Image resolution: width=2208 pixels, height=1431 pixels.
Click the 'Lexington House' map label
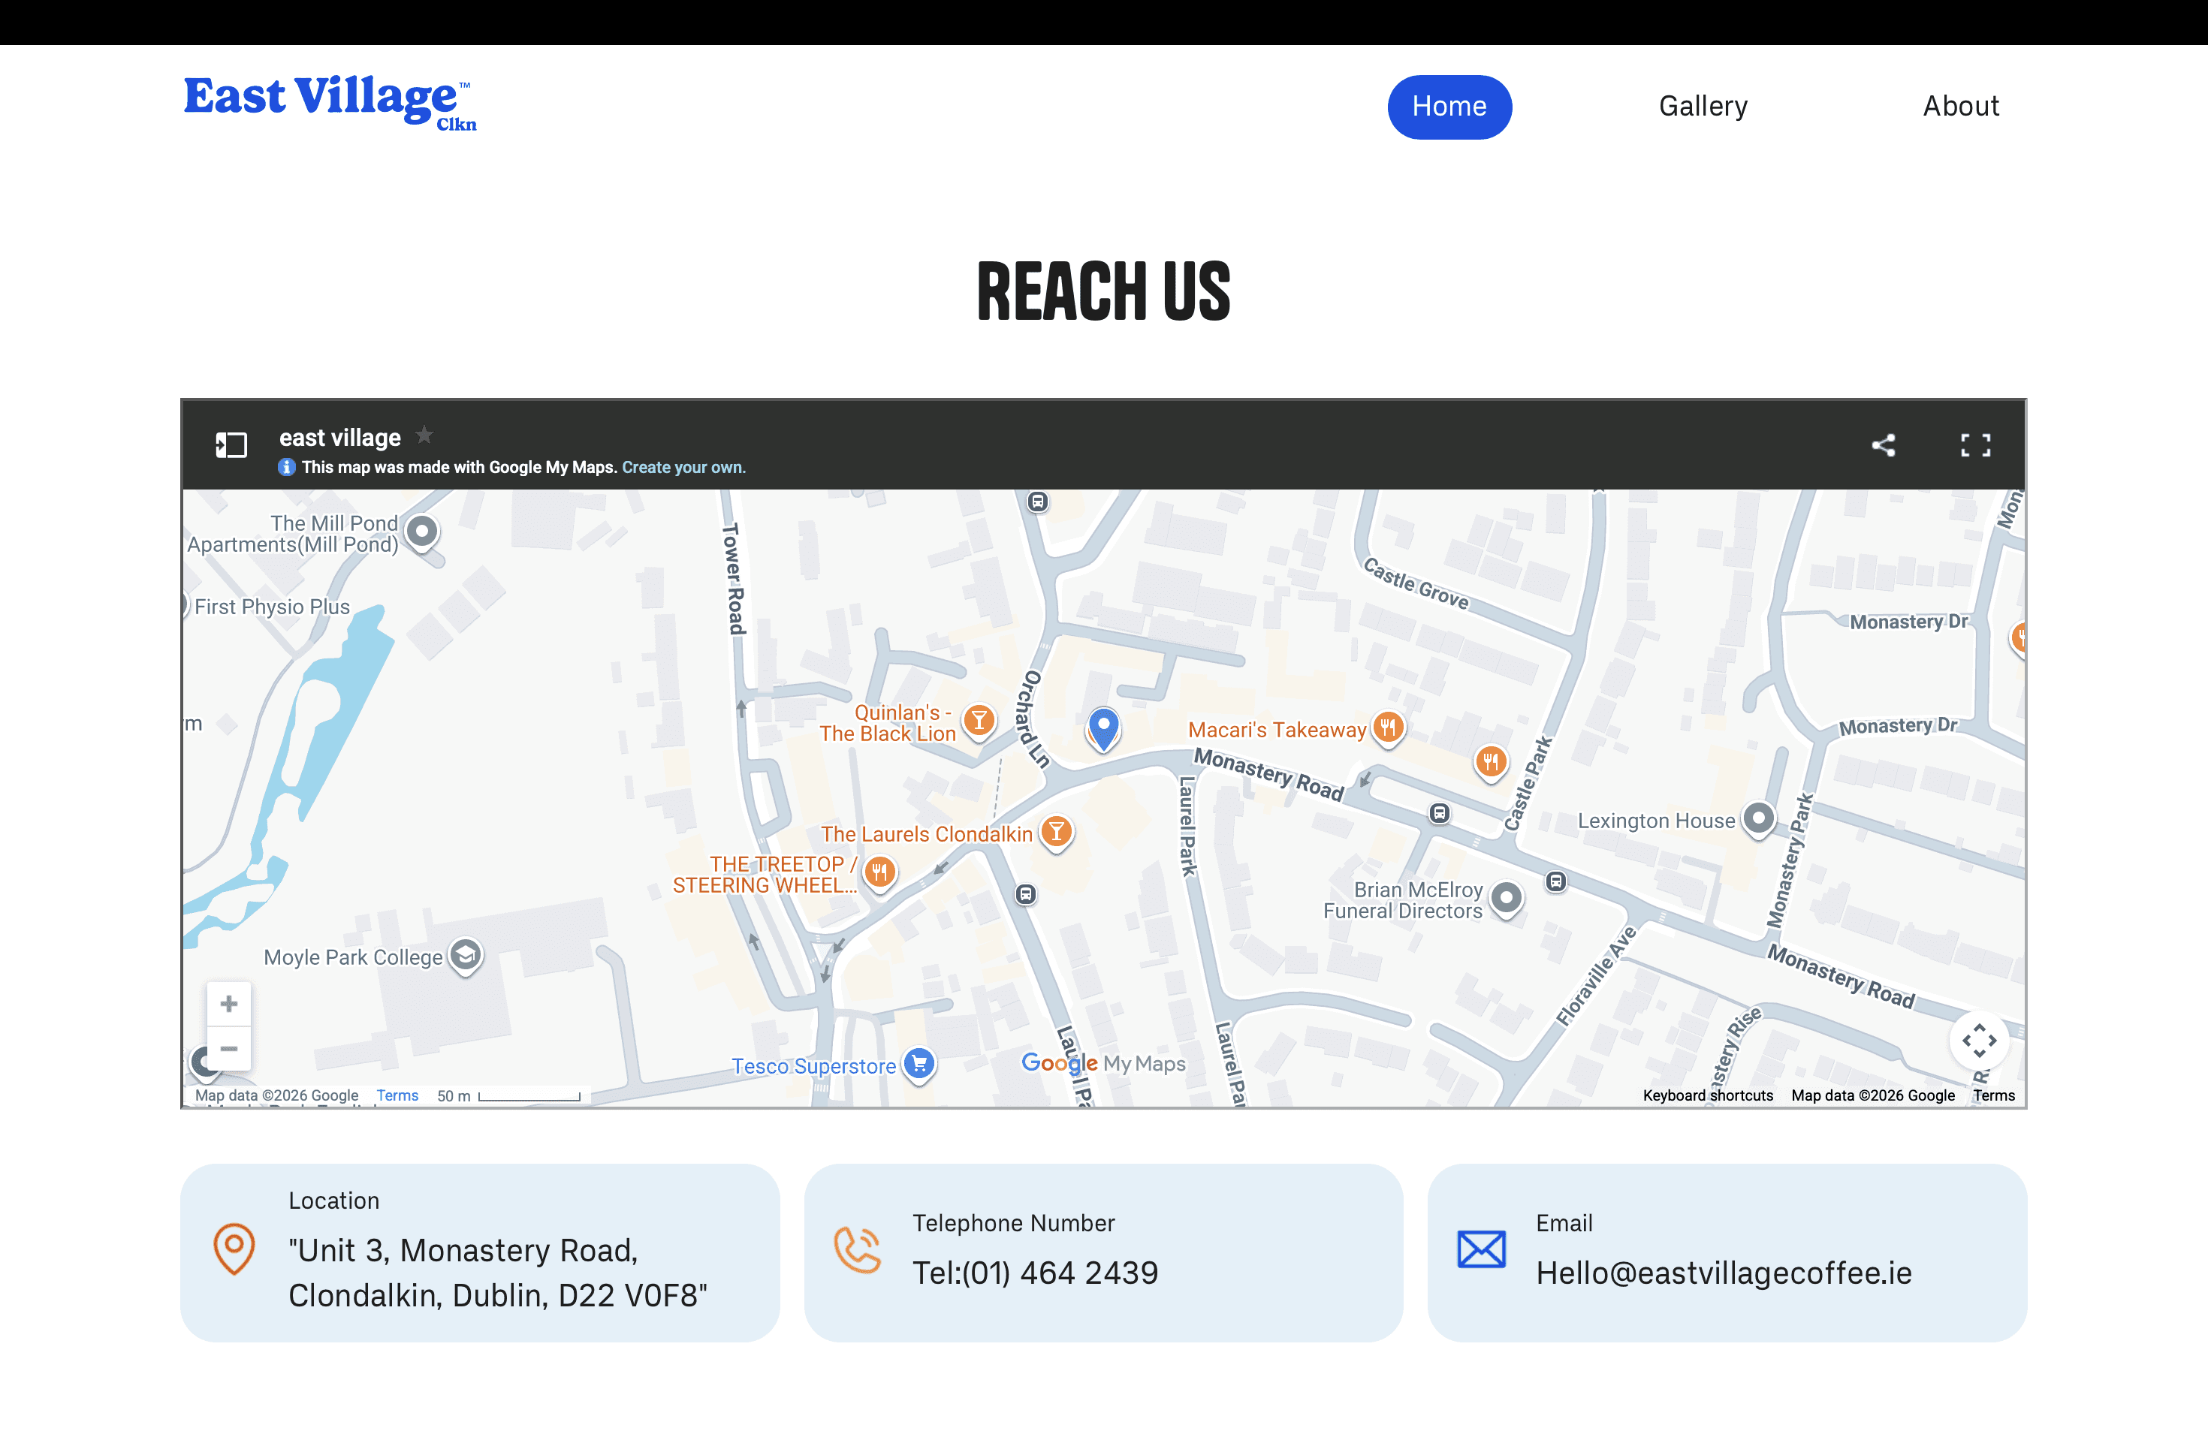[x=1656, y=821]
